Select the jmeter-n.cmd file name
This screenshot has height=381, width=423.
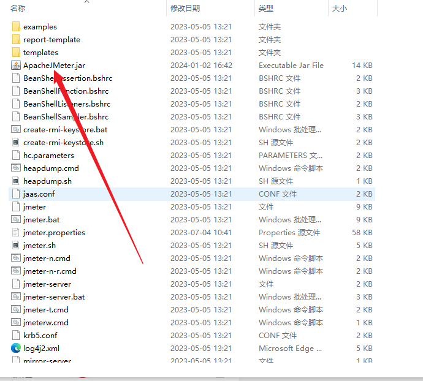tap(47, 258)
